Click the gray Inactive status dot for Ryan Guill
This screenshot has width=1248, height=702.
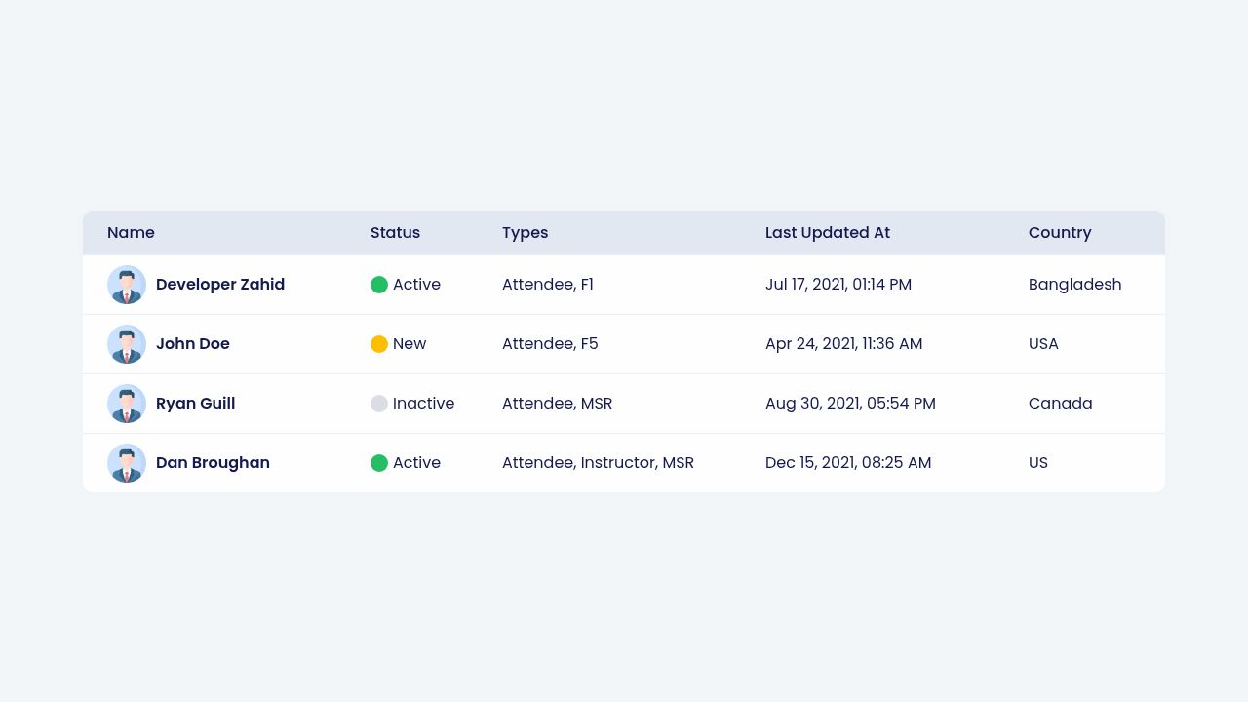pos(379,404)
